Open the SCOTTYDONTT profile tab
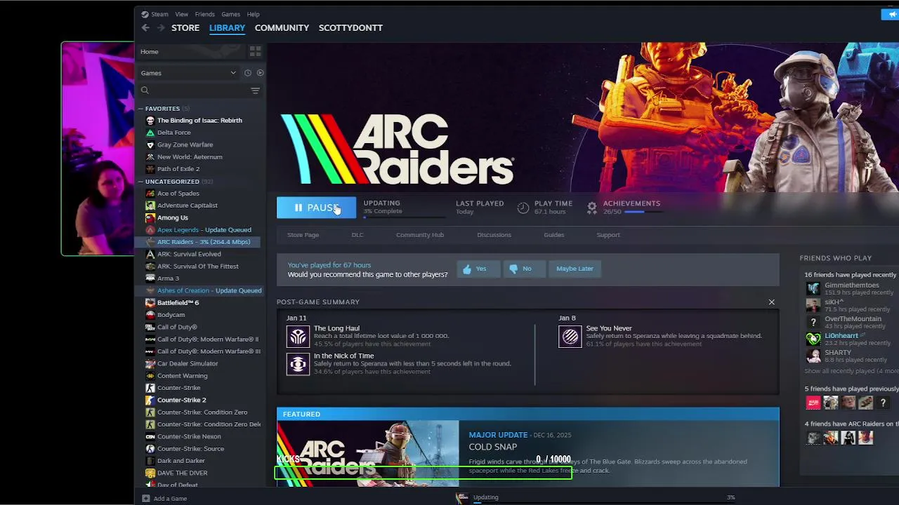 pyautogui.click(x=350, y=28)
